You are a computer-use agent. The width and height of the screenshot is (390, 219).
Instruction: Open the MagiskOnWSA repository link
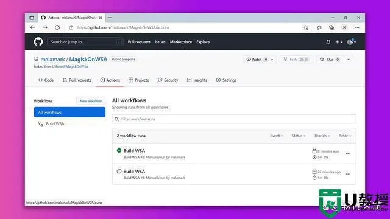pos(88,60)
